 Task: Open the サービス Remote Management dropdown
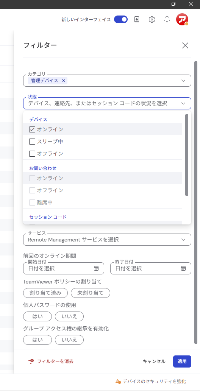pyautogui.click(x=107, y=240)
